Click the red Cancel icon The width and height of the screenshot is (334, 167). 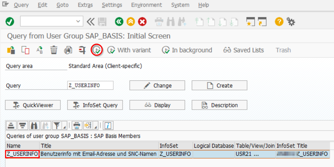[x=143, y=22]
